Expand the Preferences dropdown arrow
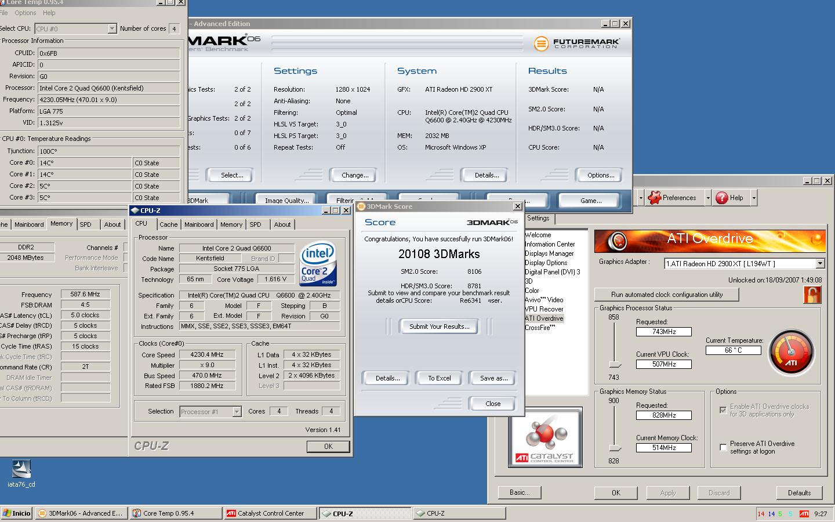This screenshot has width=835, height=522. click(x=708, y=198)
